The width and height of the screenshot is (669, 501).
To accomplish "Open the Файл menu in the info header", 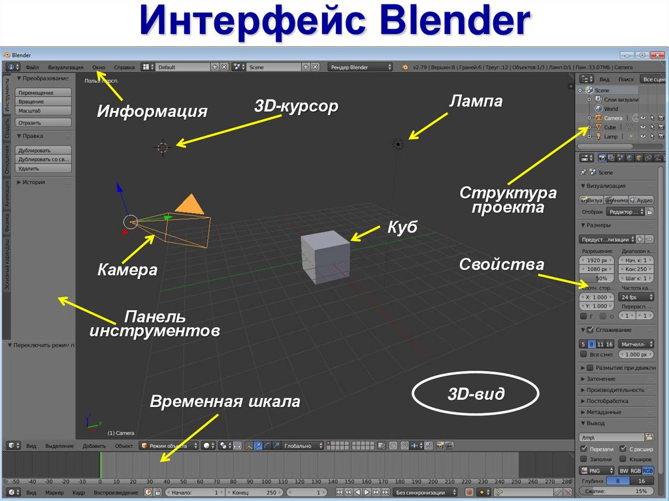I will coord(32,67).
